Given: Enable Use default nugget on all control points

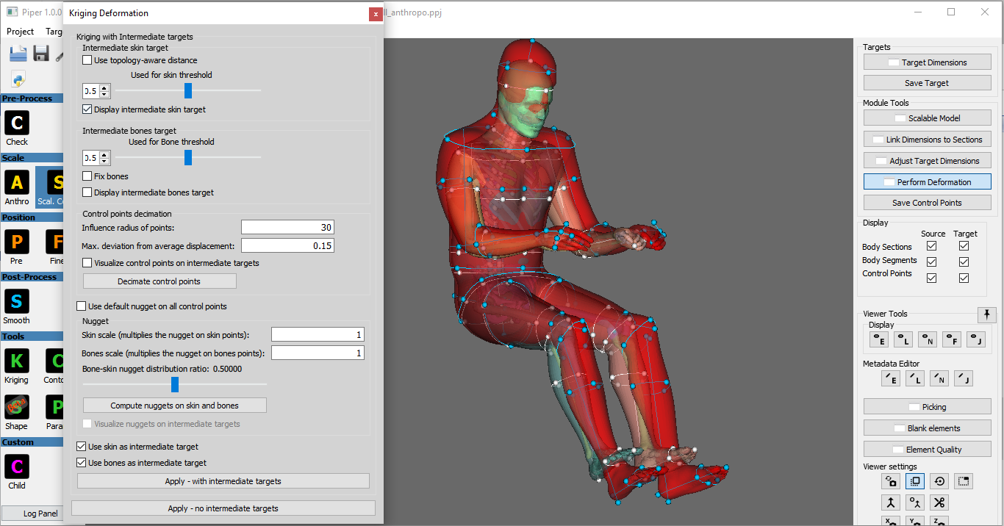Looking at the screenshot, I should (82, 306).
